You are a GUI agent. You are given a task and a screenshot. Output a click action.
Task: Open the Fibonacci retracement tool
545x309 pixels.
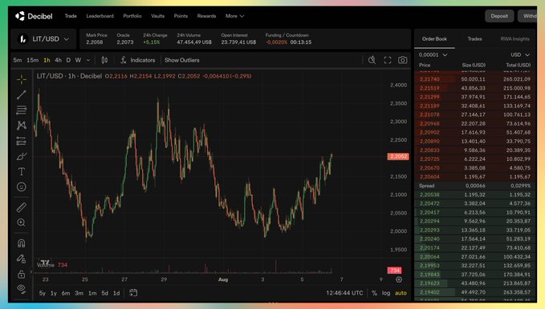tap(21, 110)
